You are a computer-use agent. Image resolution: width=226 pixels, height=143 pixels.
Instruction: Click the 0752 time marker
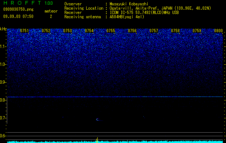coord(46,31)
